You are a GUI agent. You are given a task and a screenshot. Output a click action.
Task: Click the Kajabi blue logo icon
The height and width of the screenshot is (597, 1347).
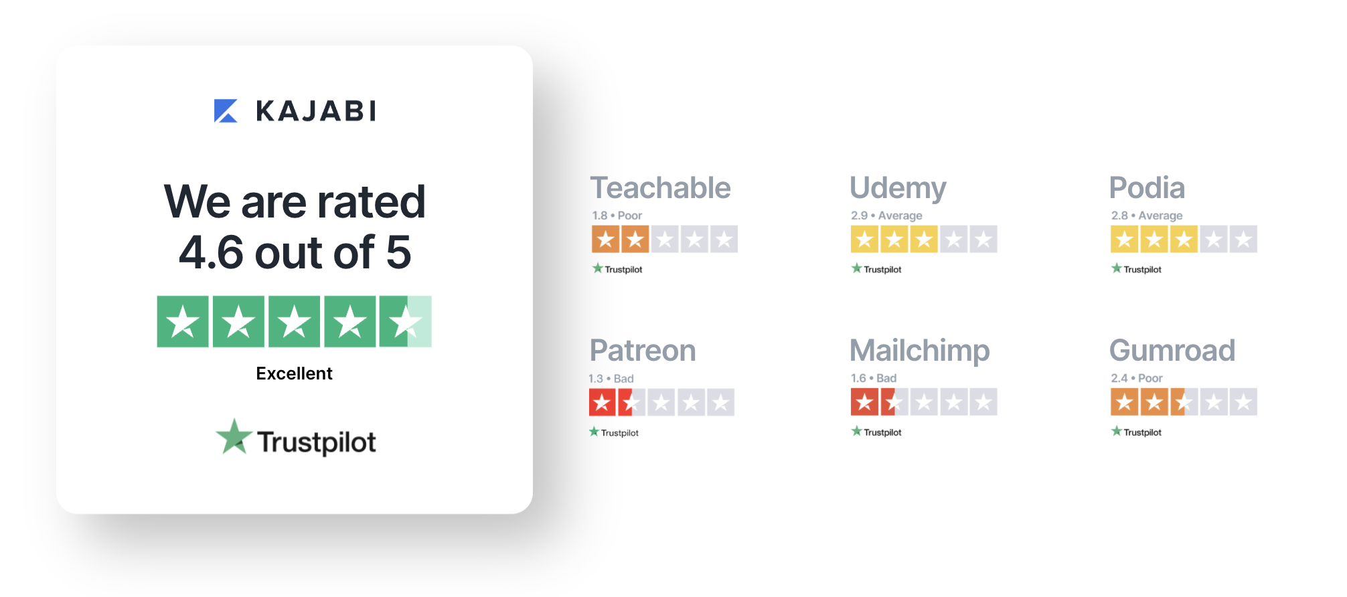pos(226,110)
